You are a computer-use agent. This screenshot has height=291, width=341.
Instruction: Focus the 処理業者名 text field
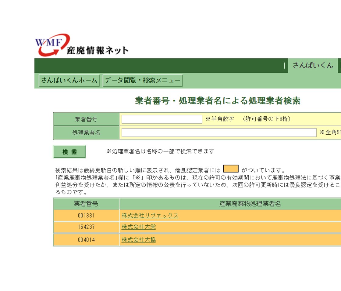[219, 133]
